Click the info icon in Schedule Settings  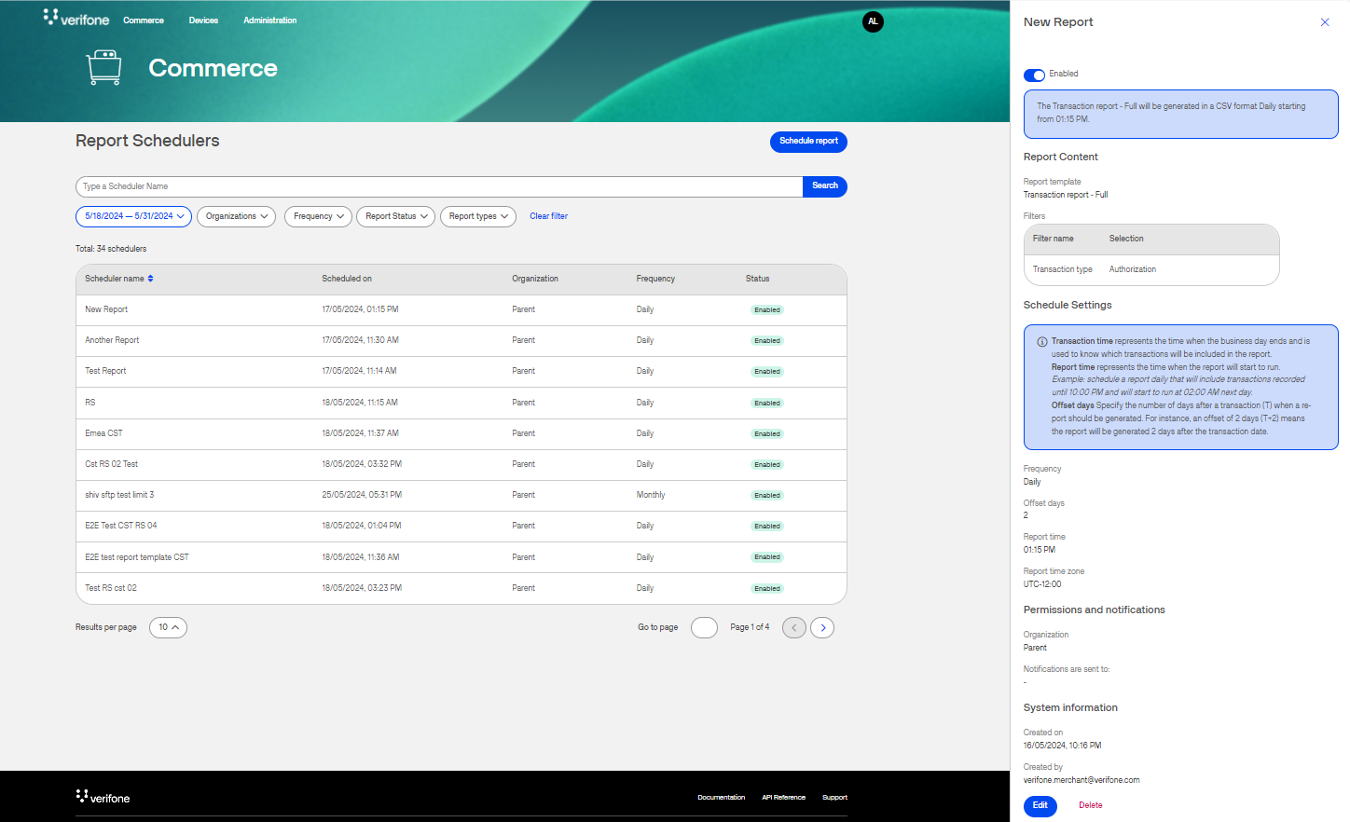click(1042, 341)
